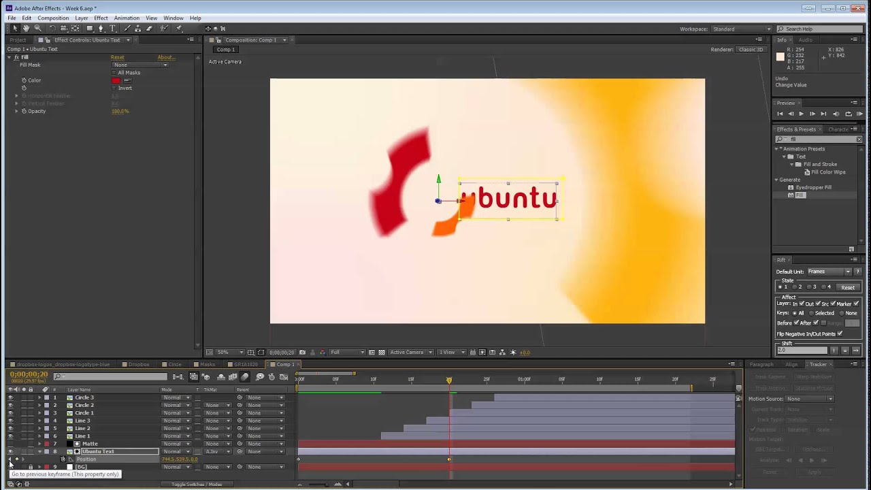Switch to the Project tab
Screen dimensions: 871x490
point(18,39)
